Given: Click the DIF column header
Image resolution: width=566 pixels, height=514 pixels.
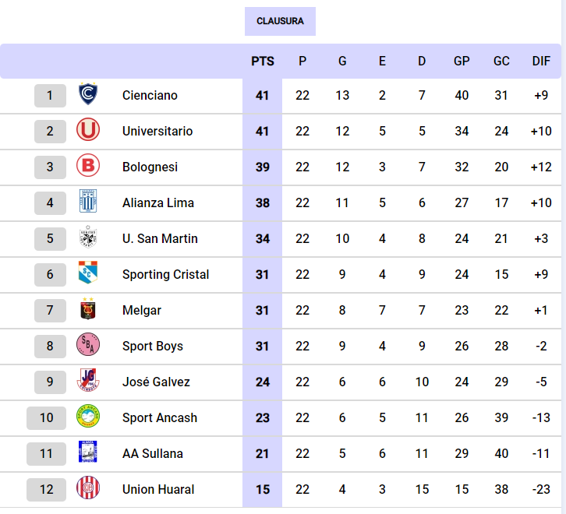Looking at the screenshot, I should click(x=541, y=62).
